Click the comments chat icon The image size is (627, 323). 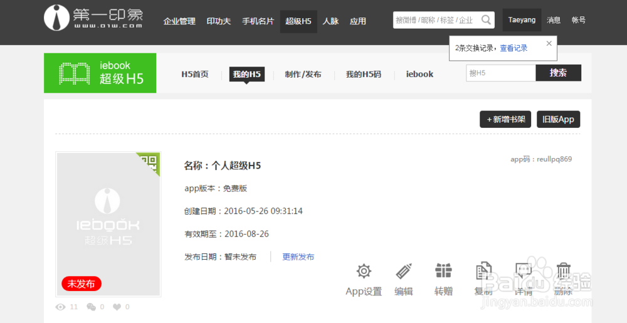(91, 307)
